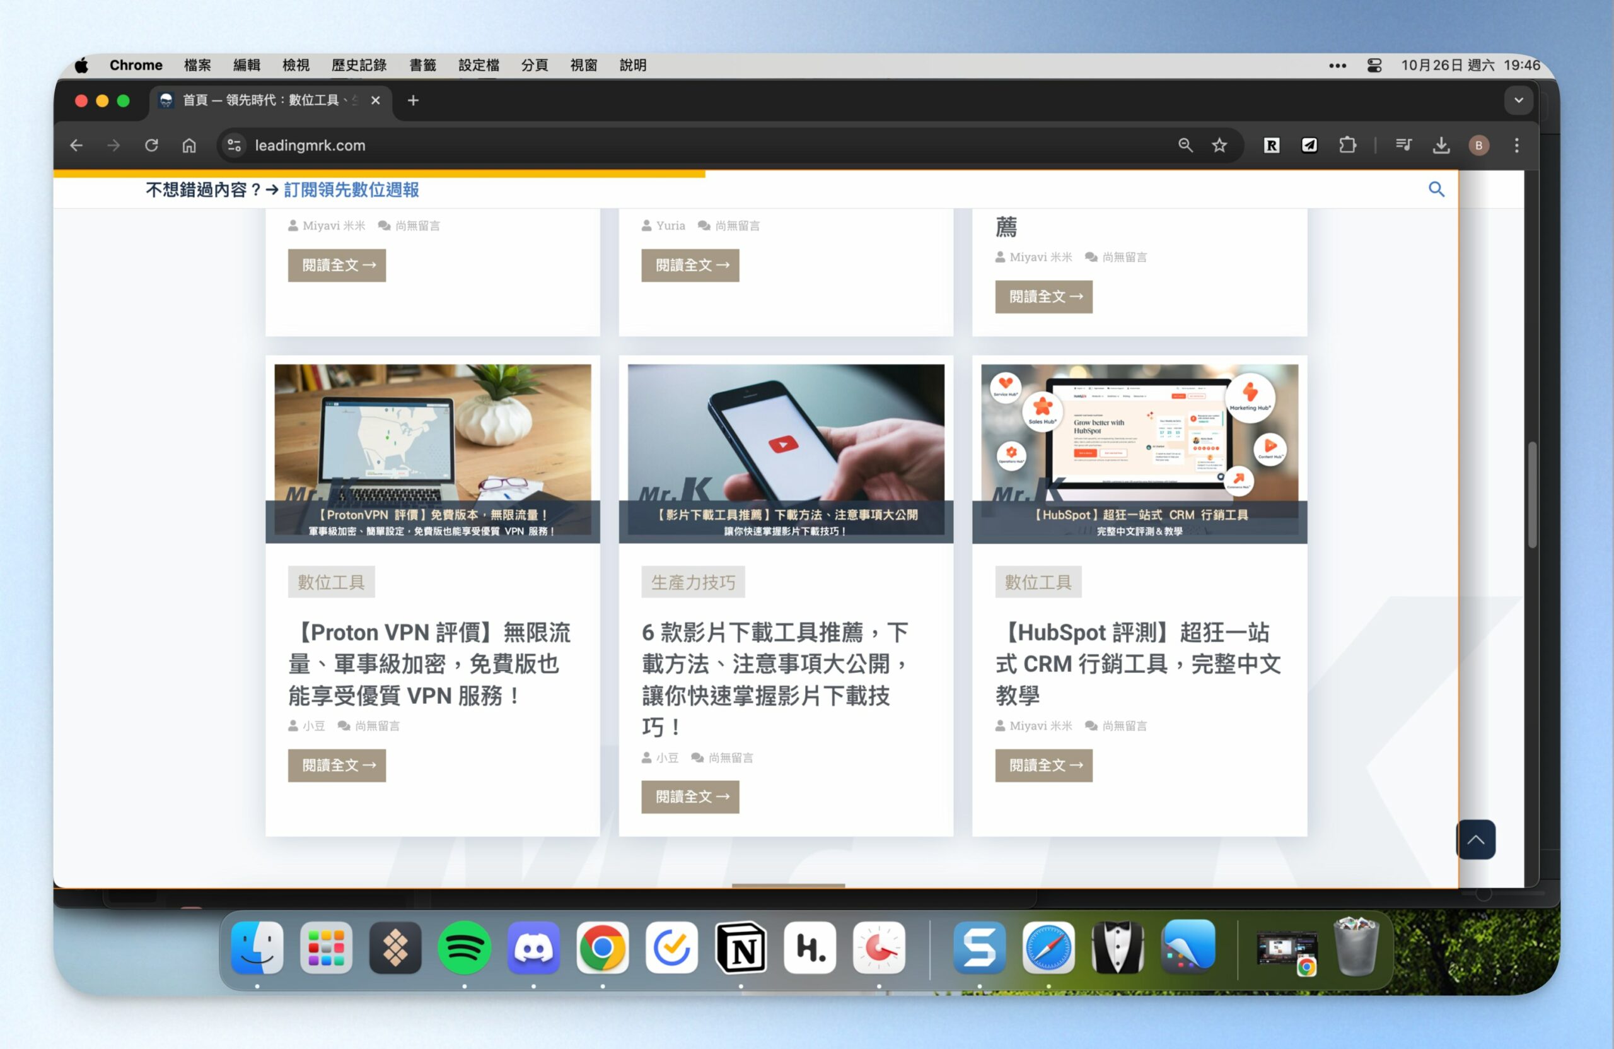The image size is (1614, 1049).
Task: Open Spotify from the Dock
Action: [x=465, y=947]
